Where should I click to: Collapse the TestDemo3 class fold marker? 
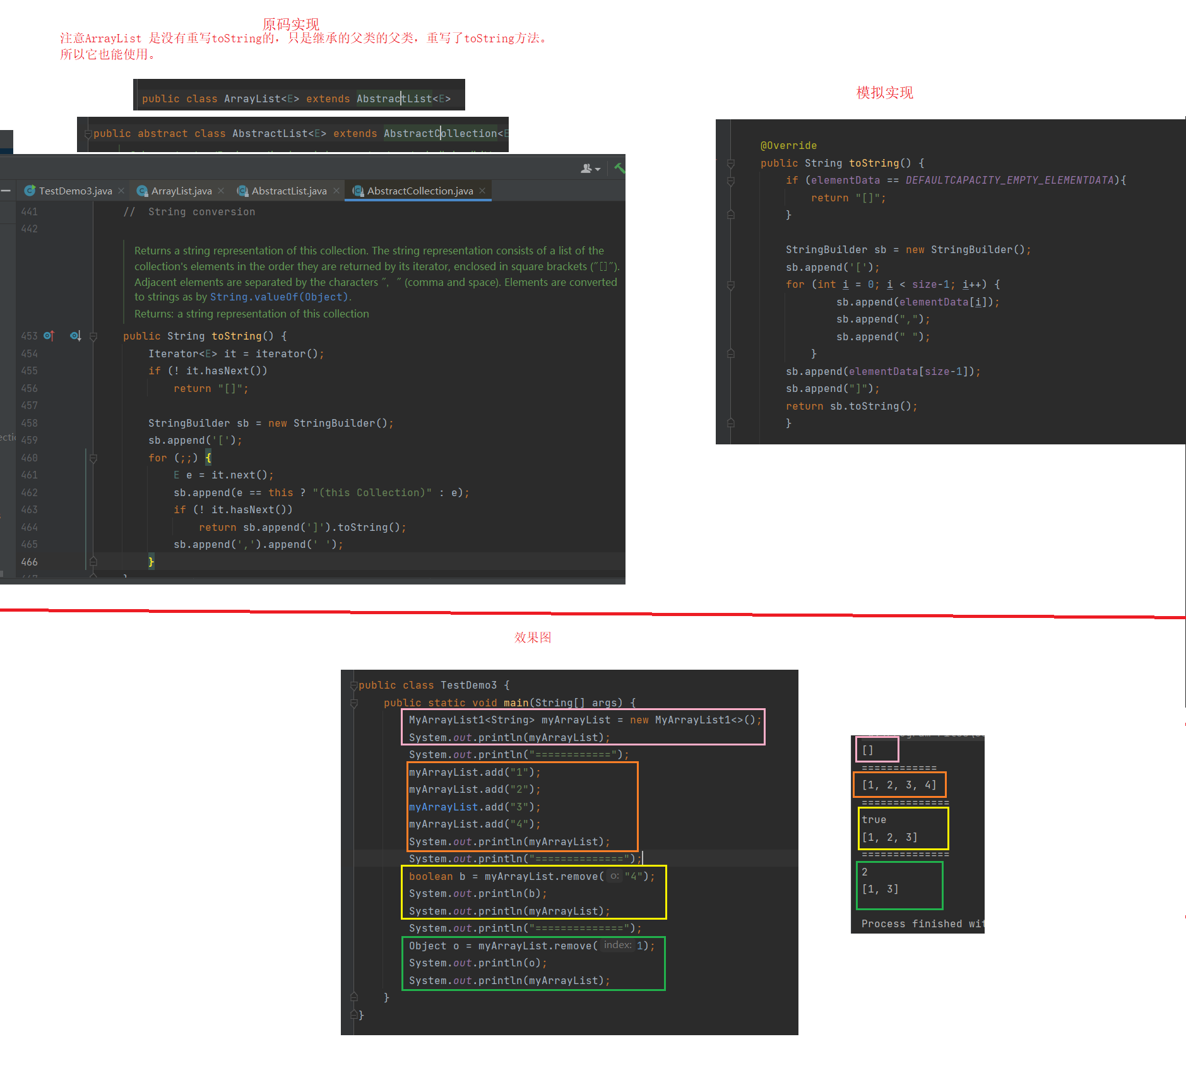[354, 685]
